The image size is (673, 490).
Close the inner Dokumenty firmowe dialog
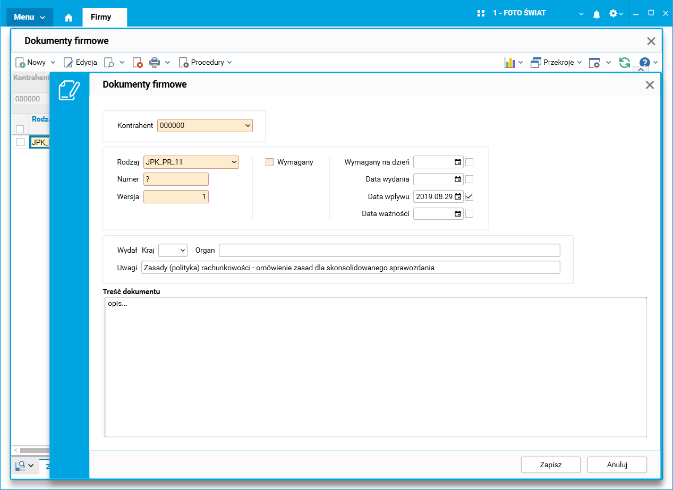[650, 84]
